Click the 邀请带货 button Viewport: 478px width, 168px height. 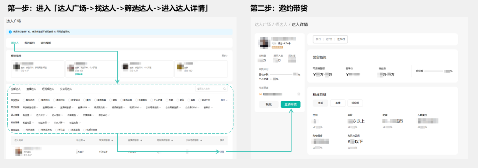pos(290,104)
